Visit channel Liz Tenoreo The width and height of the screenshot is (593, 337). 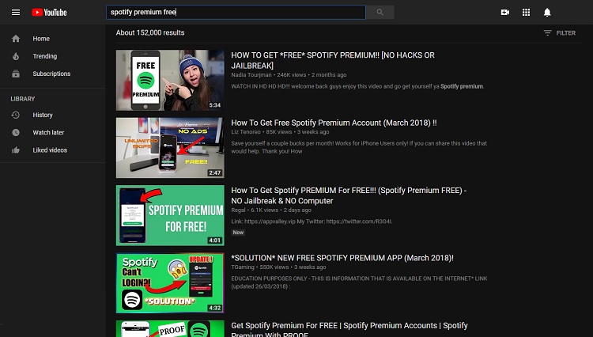point(246,132)
